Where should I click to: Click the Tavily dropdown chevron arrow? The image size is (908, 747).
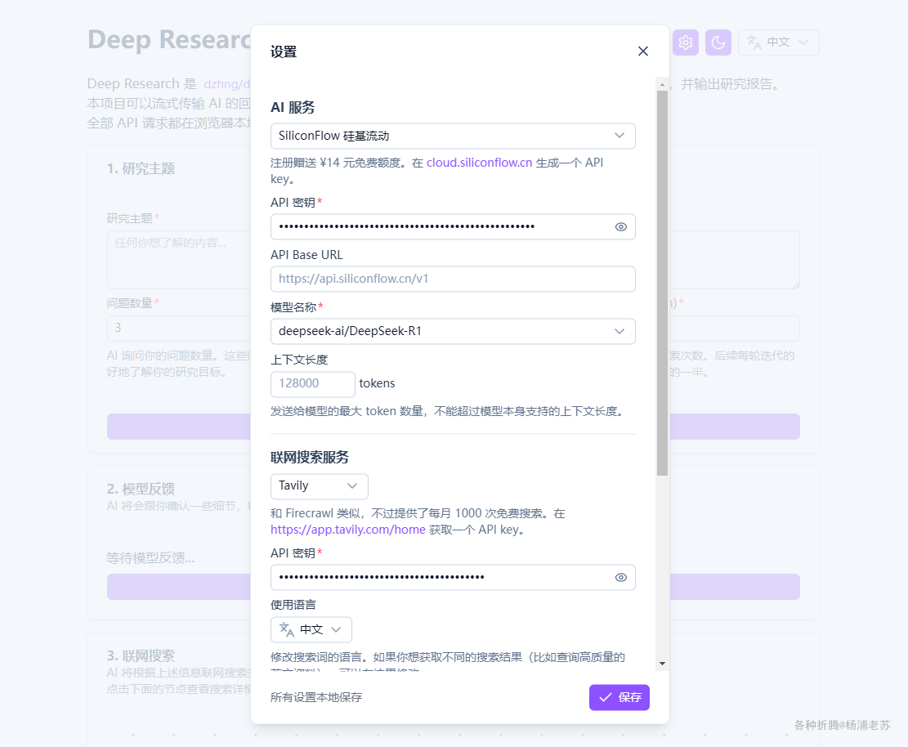tap(352, 485)
